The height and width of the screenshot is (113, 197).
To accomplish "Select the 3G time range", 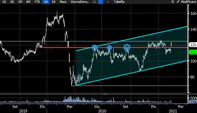I will [12, 2].
